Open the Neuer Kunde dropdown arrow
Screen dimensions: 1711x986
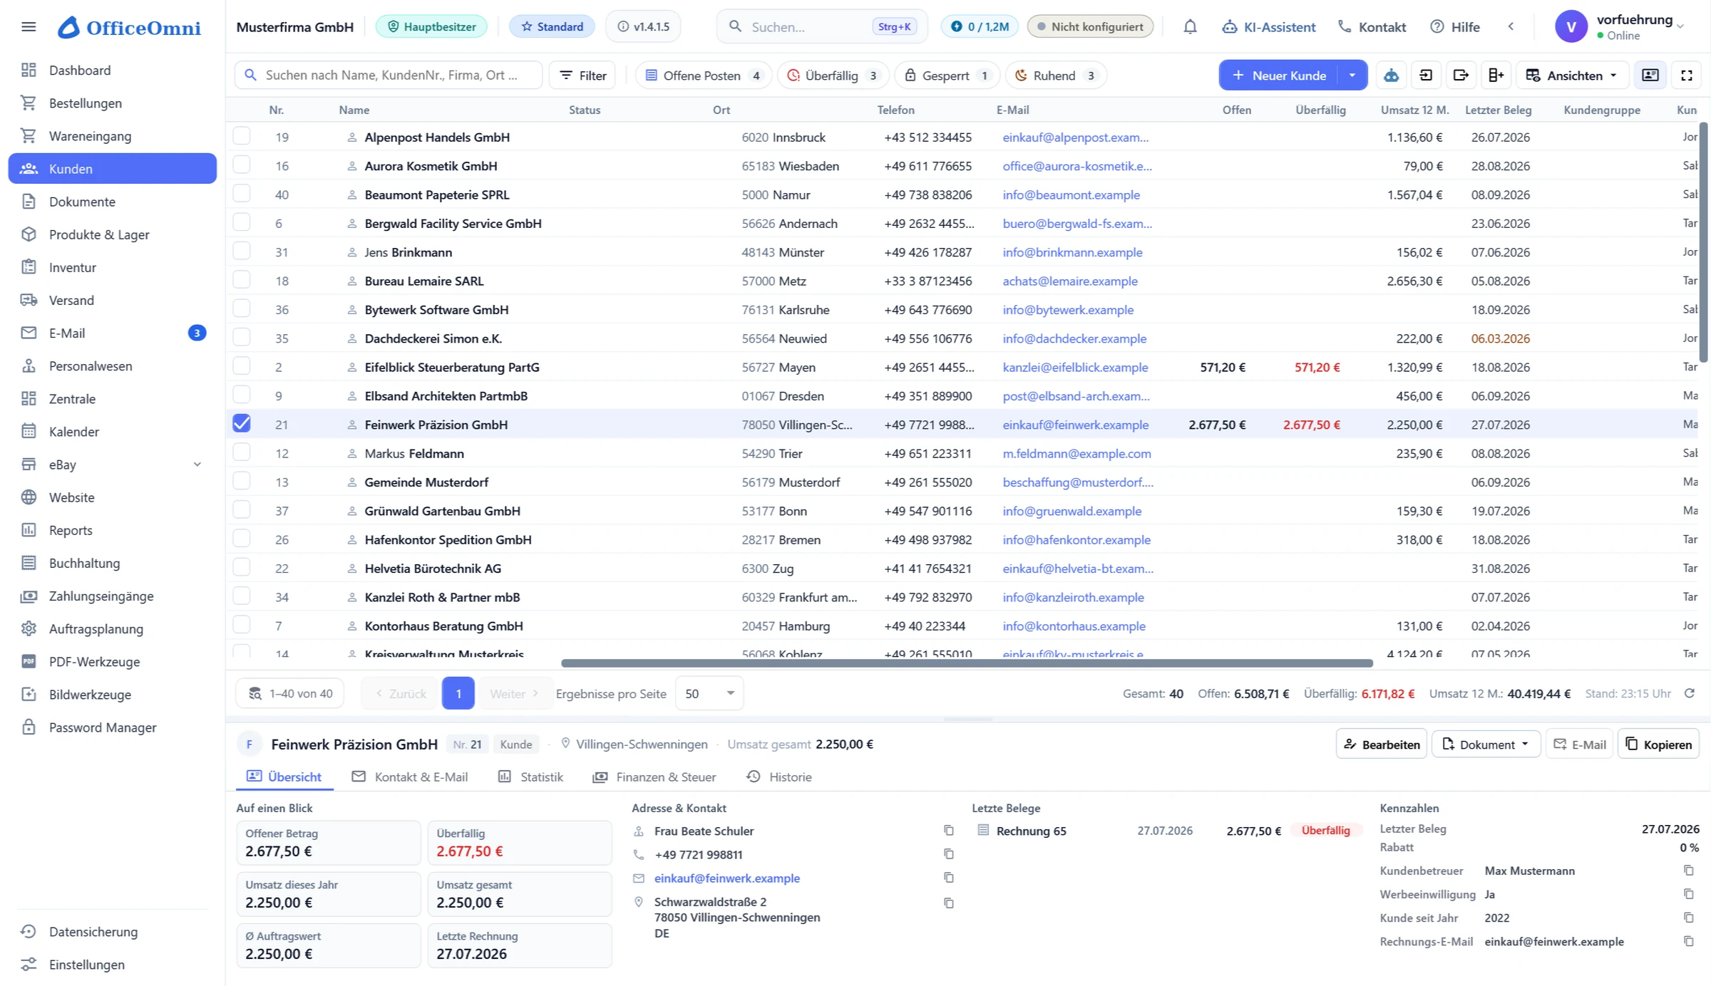click(x=1352, y=76)
